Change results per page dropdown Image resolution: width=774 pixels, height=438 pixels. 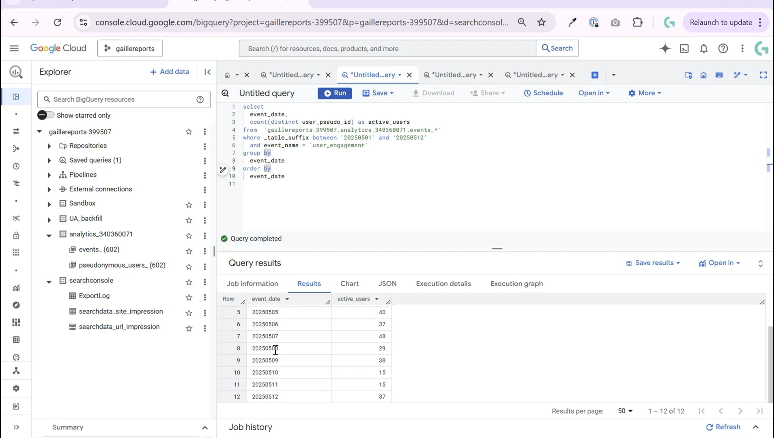pos(625,411)
